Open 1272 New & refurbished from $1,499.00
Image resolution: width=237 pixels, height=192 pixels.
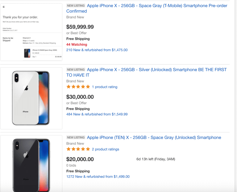(98, 177)
